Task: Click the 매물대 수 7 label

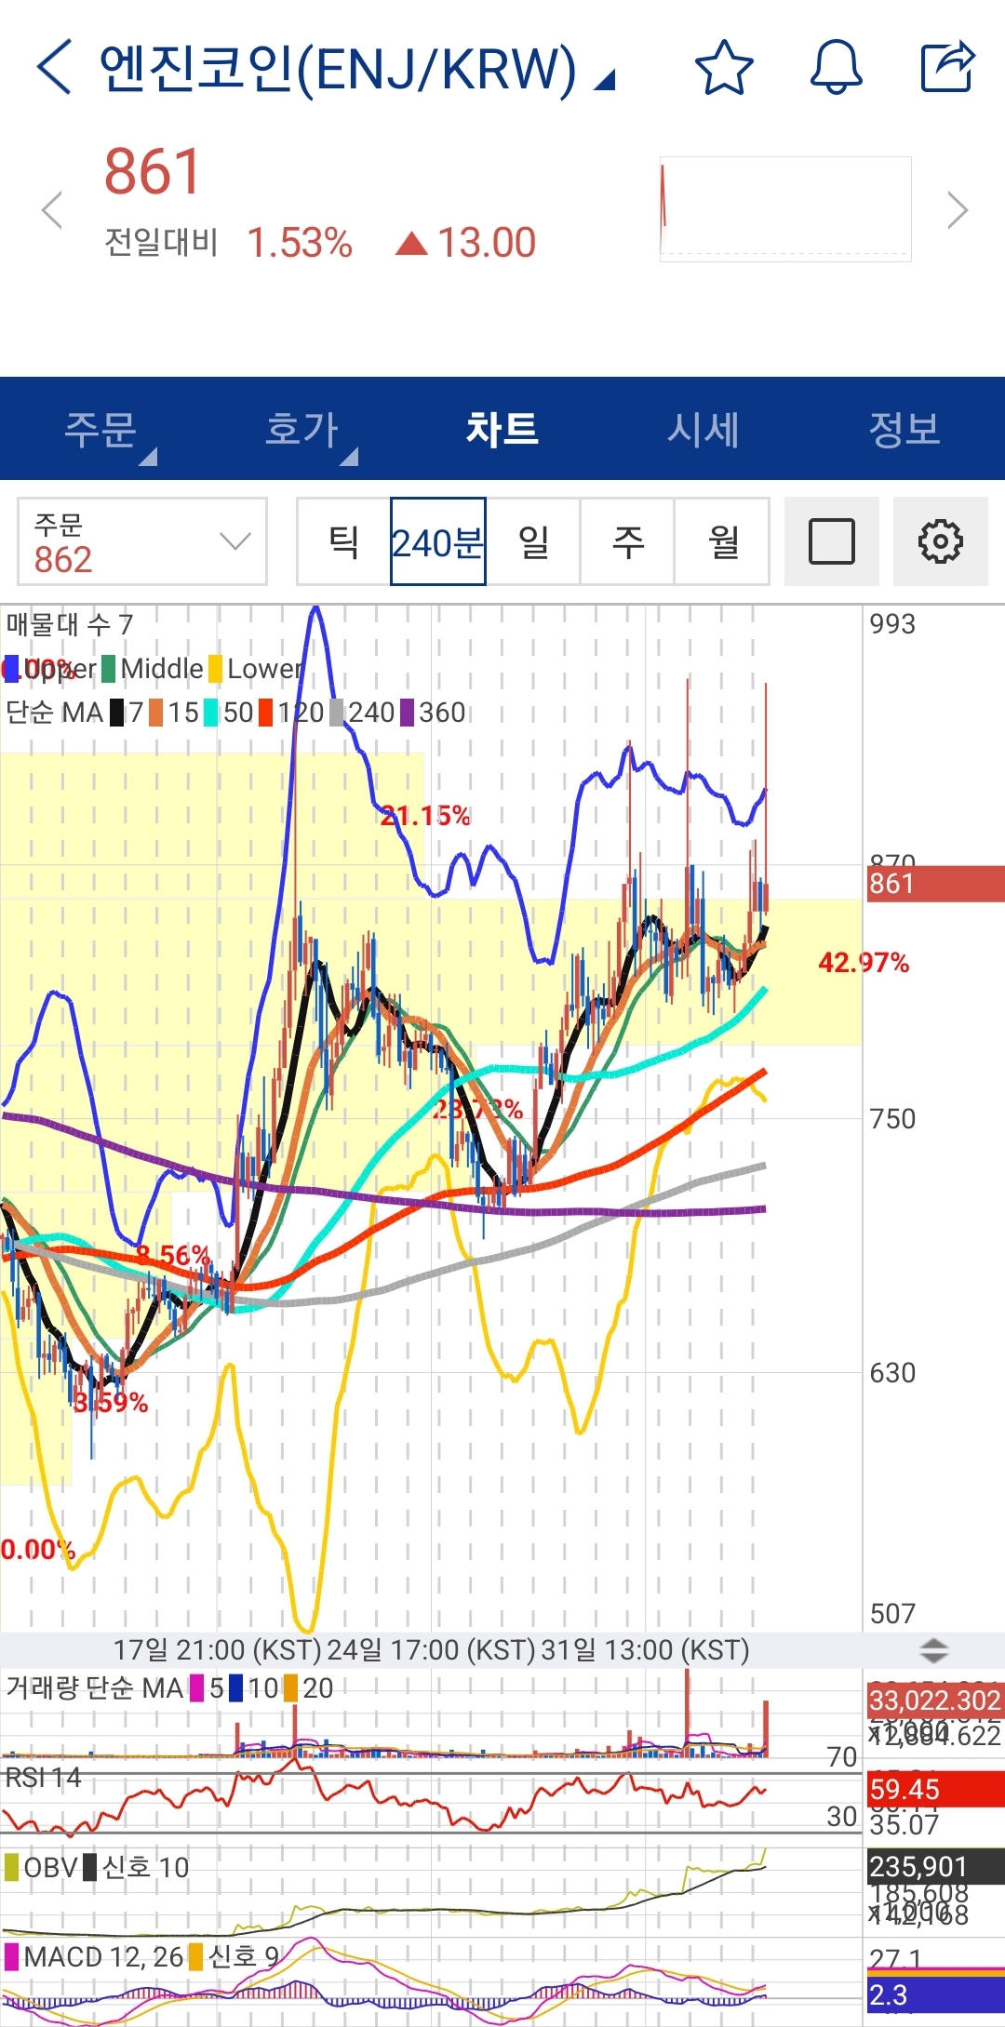Action: 70,624
